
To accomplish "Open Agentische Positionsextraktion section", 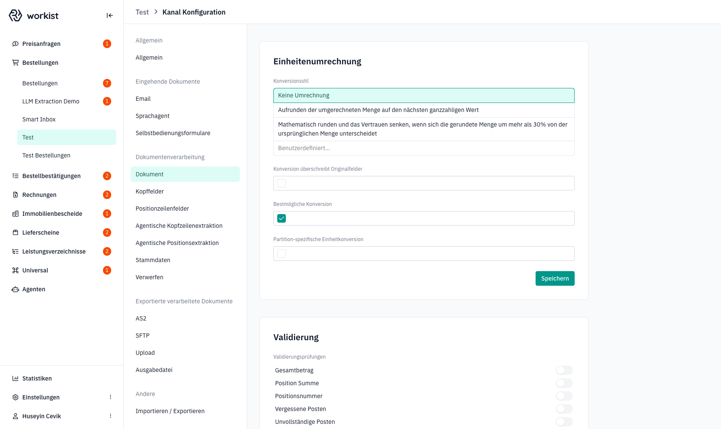I will click(x=185, y=243).
